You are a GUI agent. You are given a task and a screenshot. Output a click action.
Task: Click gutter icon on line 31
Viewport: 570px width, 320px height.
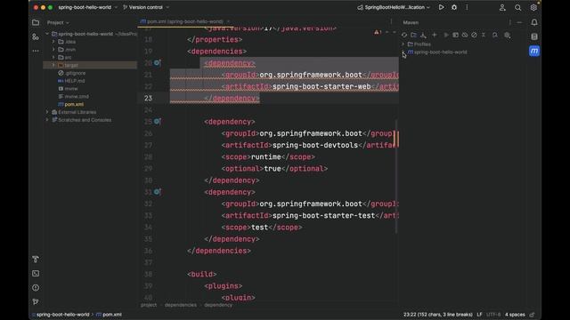coord(158,192)
